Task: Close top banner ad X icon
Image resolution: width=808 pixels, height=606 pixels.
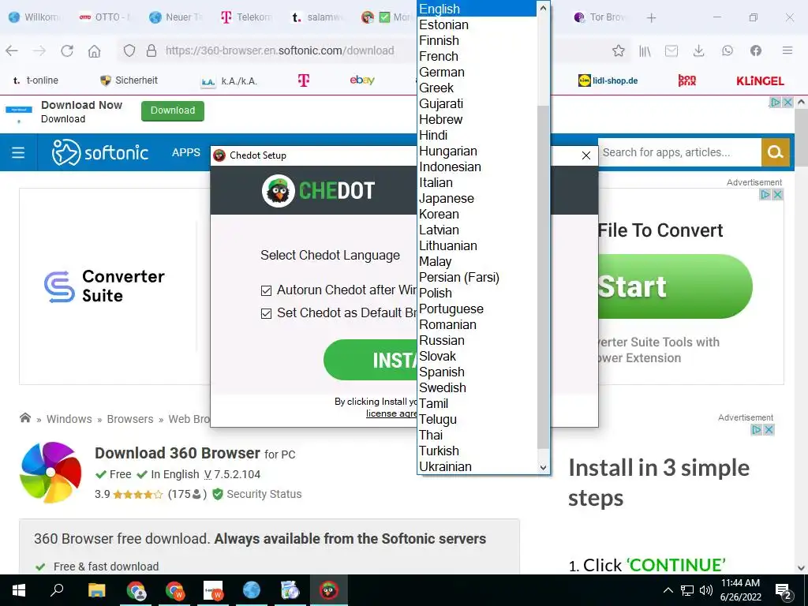Action: 787,103
